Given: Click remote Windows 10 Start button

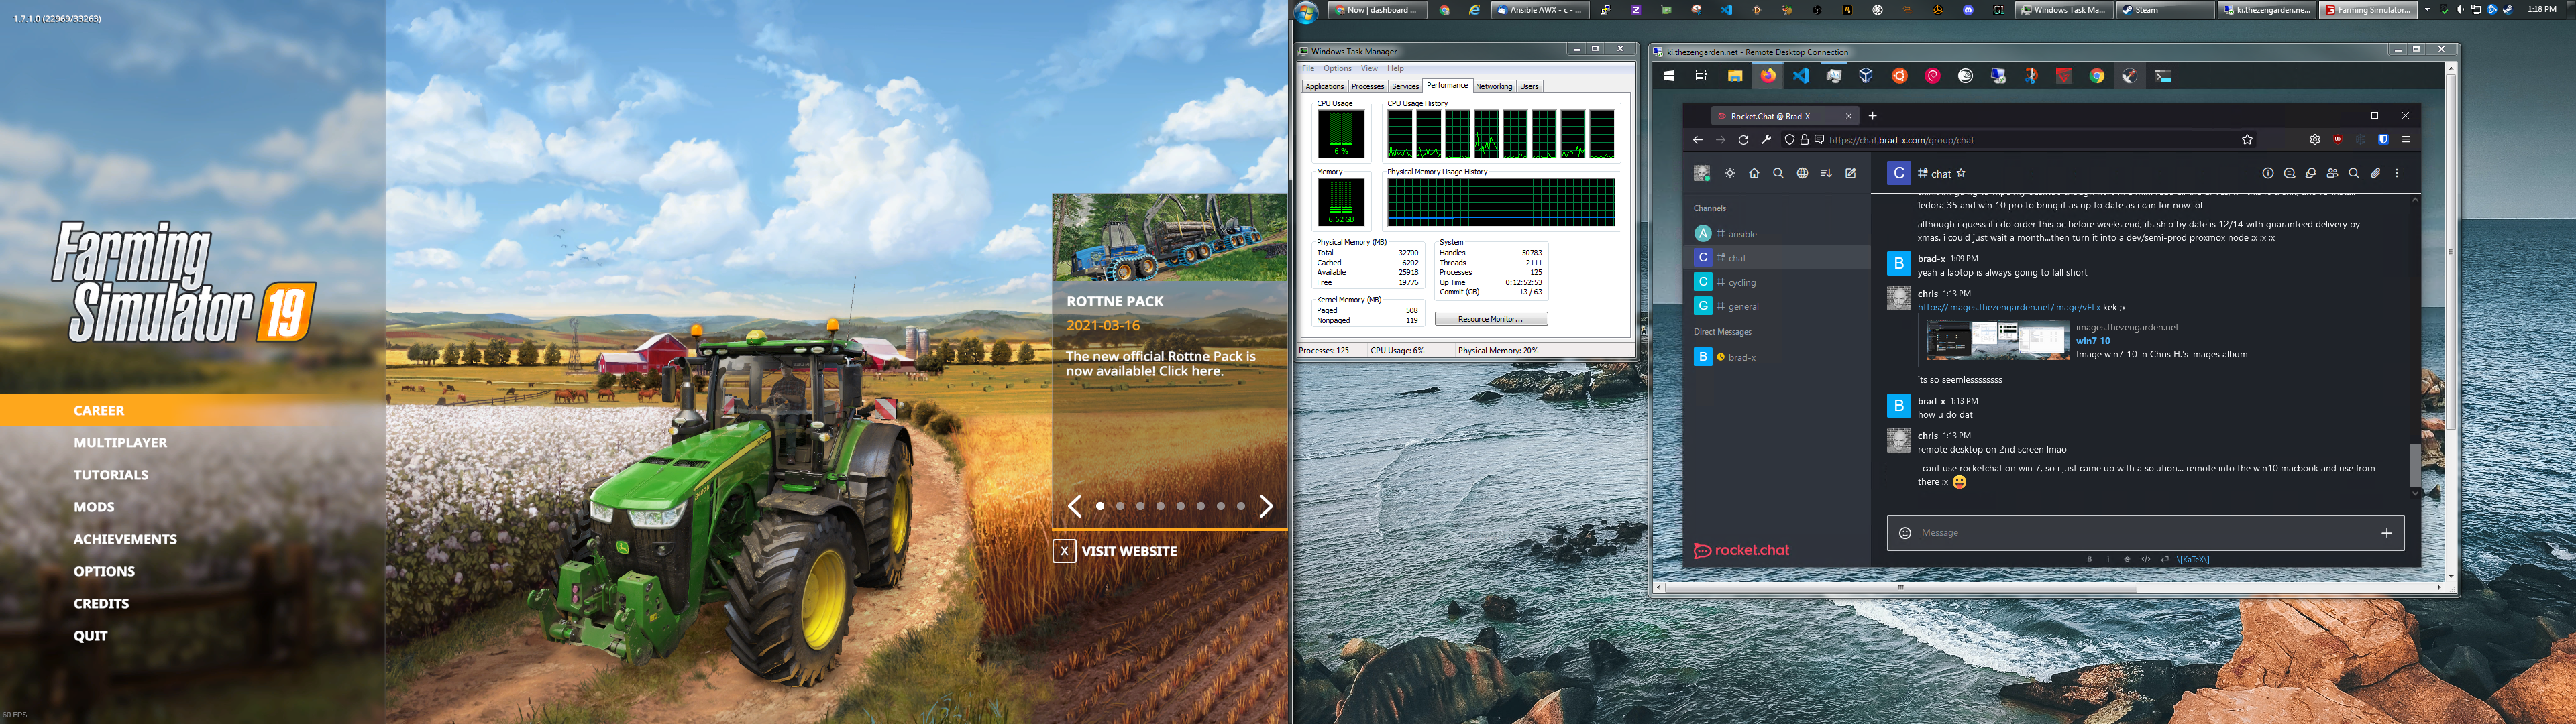Looking at the screenshot, I should (1668, 76).
